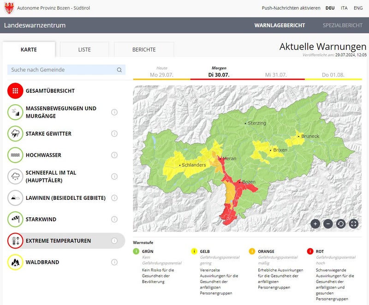
Task: Select the Gesamtübersicht grid icon
Action: pyautogui.click(x=15, y=91)
